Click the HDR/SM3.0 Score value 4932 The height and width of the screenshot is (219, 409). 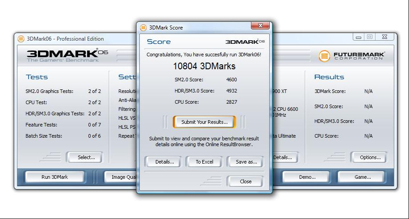(232, 91)
